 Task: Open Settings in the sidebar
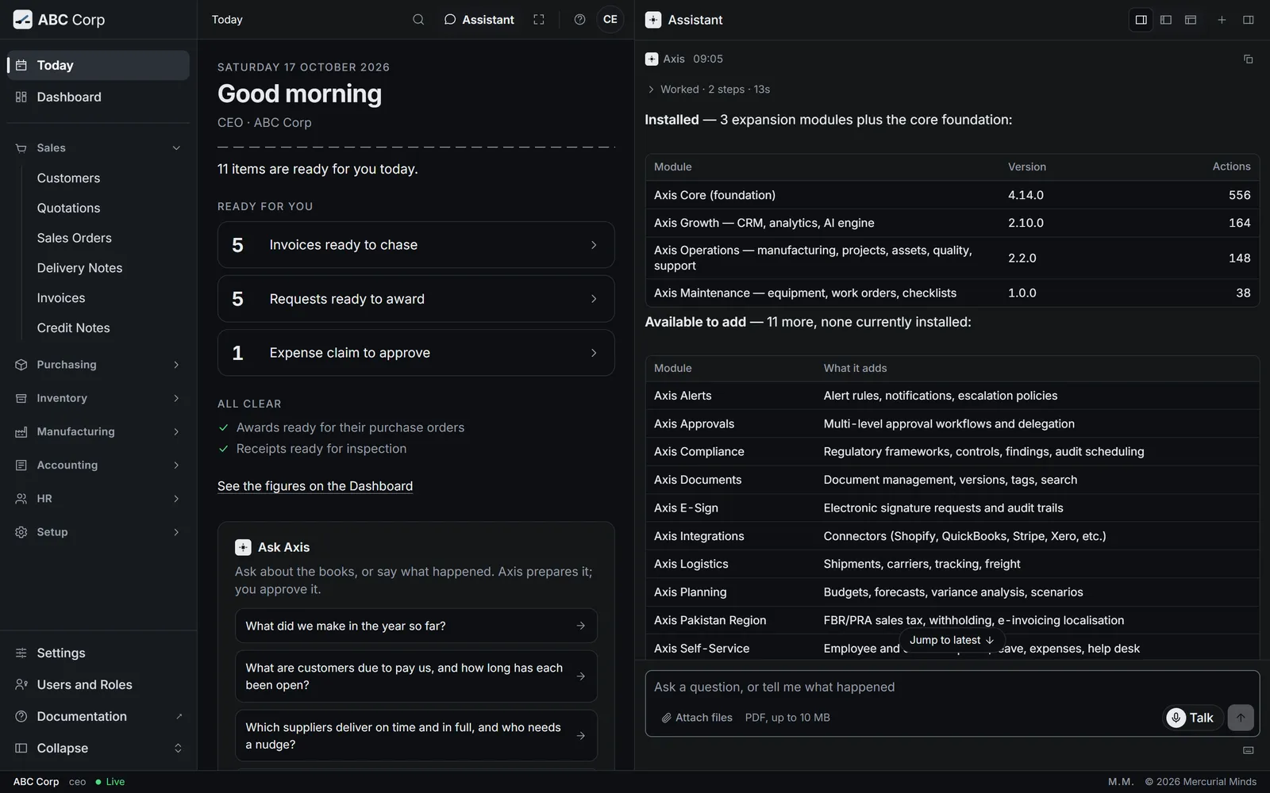coord(98,653)
